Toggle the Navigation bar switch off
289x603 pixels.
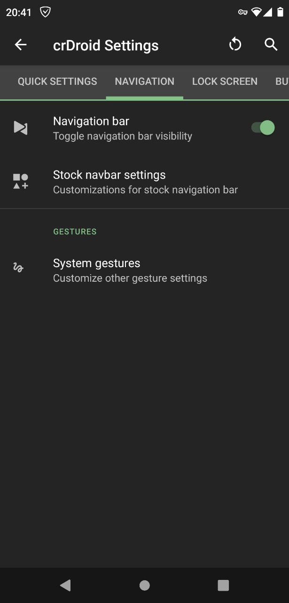tap(263, 128)
